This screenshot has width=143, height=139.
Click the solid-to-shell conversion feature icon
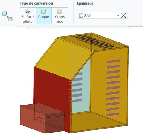point(7,16)
